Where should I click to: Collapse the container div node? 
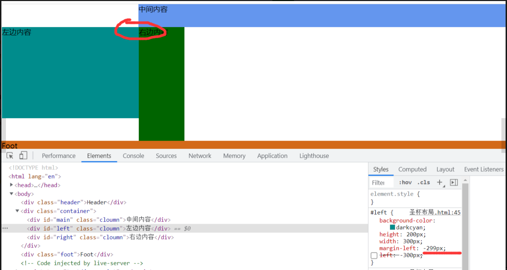tap(17, 211)
